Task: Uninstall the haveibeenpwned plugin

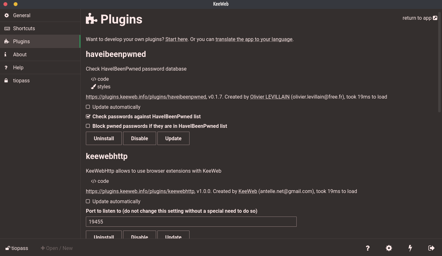Action: click(x=104, y=138)
